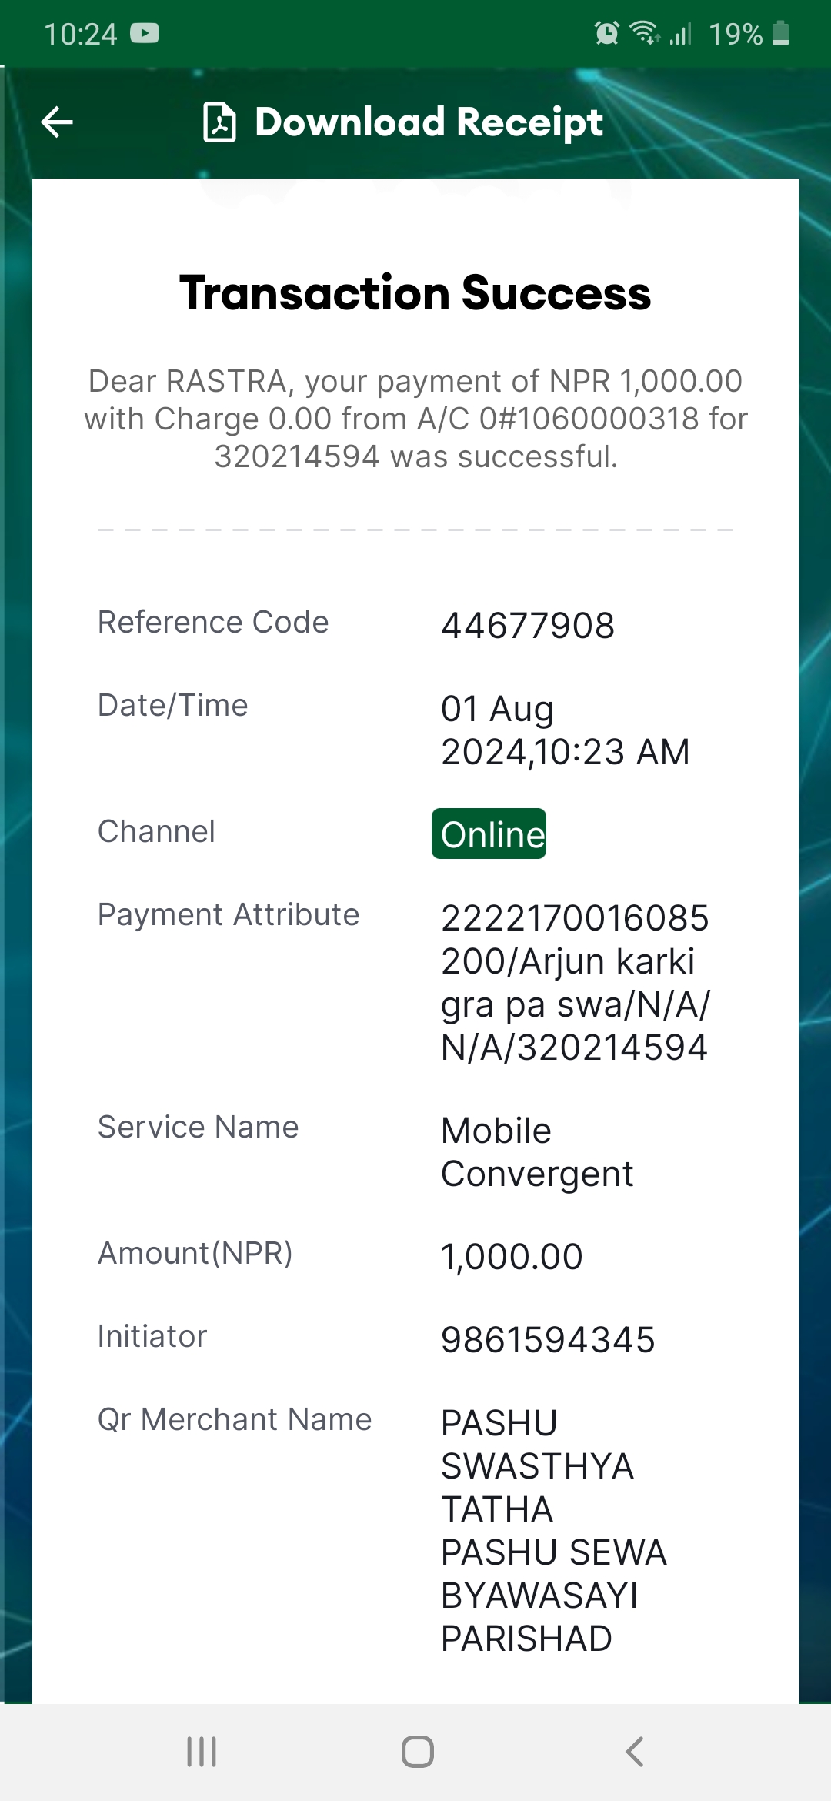Tap the date 01 Aug 2024 value
This screenshot has width=831, height=1801.
click(x=566, y=730)
